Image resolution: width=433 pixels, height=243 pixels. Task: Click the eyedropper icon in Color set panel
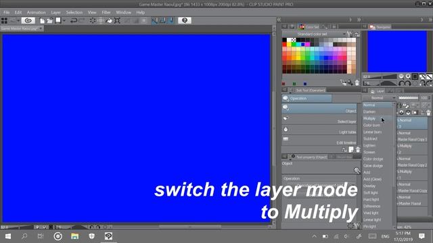pyautogui.click(x=350, y=82)
